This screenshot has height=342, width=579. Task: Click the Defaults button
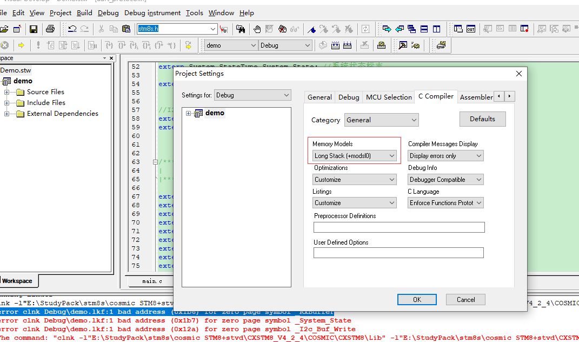[x=482, y=119]
